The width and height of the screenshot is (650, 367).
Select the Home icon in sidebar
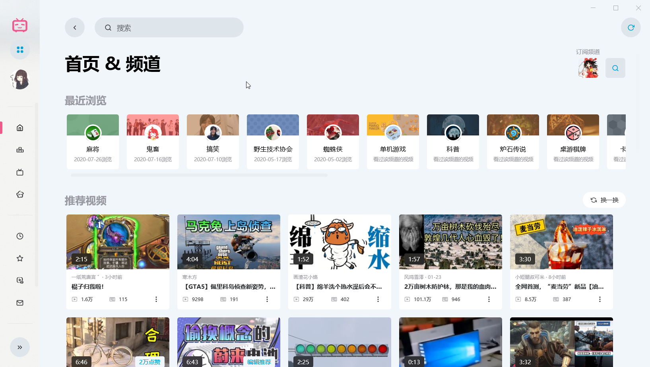[20, 128]
